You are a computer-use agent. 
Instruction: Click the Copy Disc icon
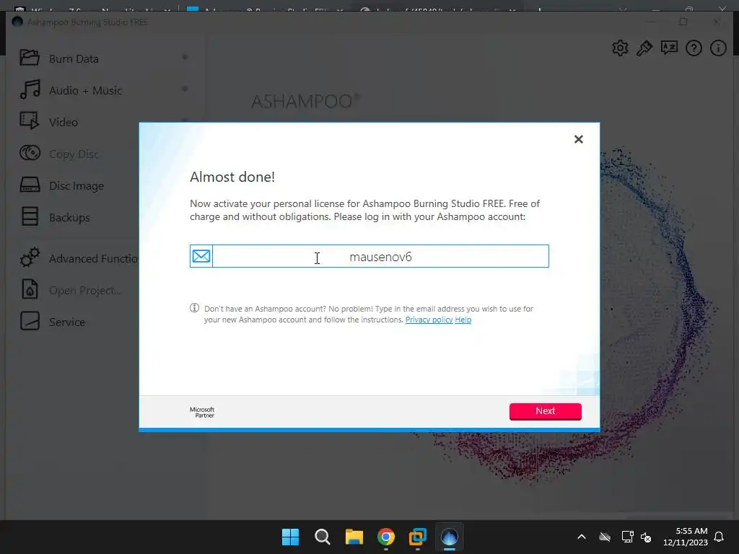30,153
